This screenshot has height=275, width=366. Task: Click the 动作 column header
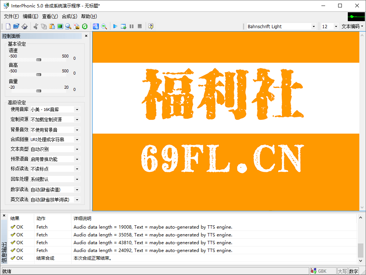click(52, 218)
